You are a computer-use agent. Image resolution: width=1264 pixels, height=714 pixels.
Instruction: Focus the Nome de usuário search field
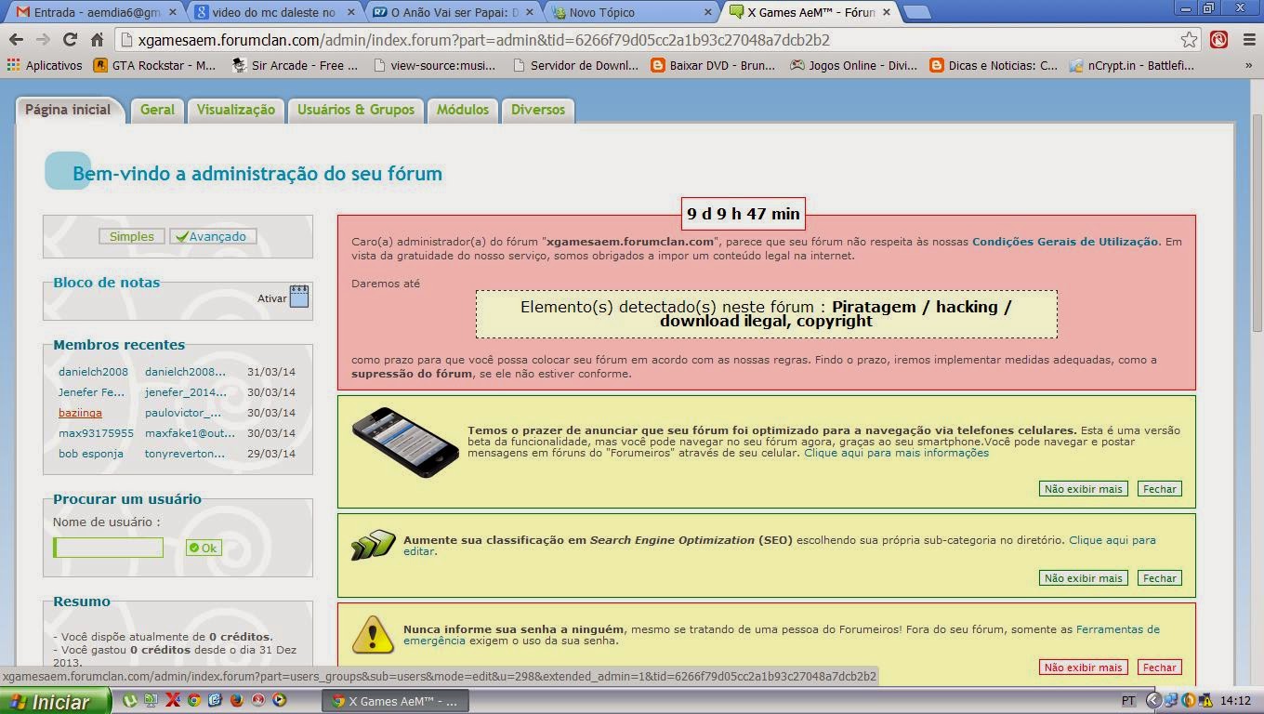pyautogui.click(x=109, y=548)
